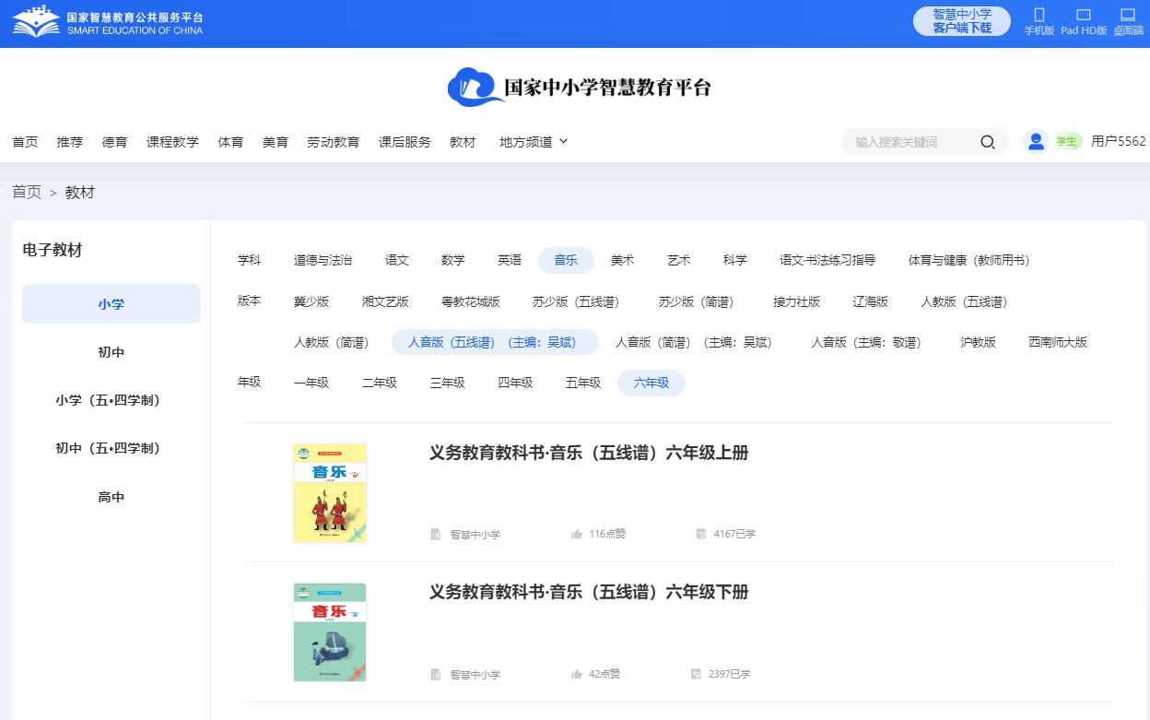
Task: Select edition 湘文艺版
Action: (x=385, y=301)
